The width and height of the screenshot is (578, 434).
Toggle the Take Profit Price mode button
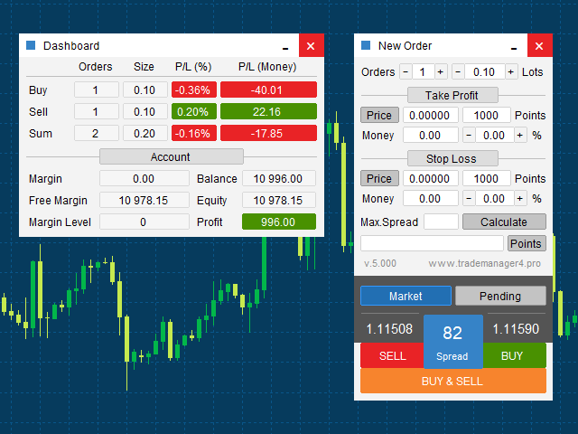pos(379,116)
